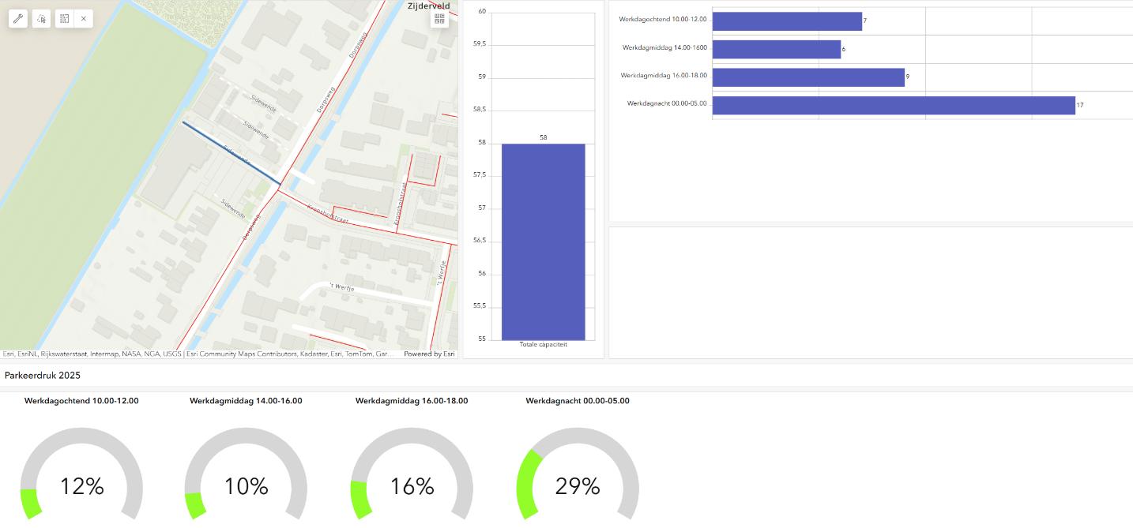Click the Werkdagmiddag 16.00-18.00 chart bar
Screen dimensions: 1133x528
(x=807, y=77)
